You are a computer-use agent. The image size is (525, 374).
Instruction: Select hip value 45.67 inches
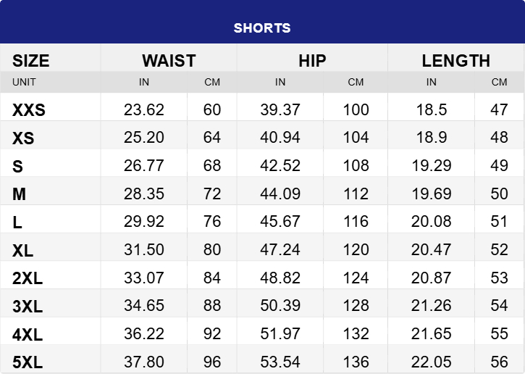pyautogui.click(x=280, y=222)
